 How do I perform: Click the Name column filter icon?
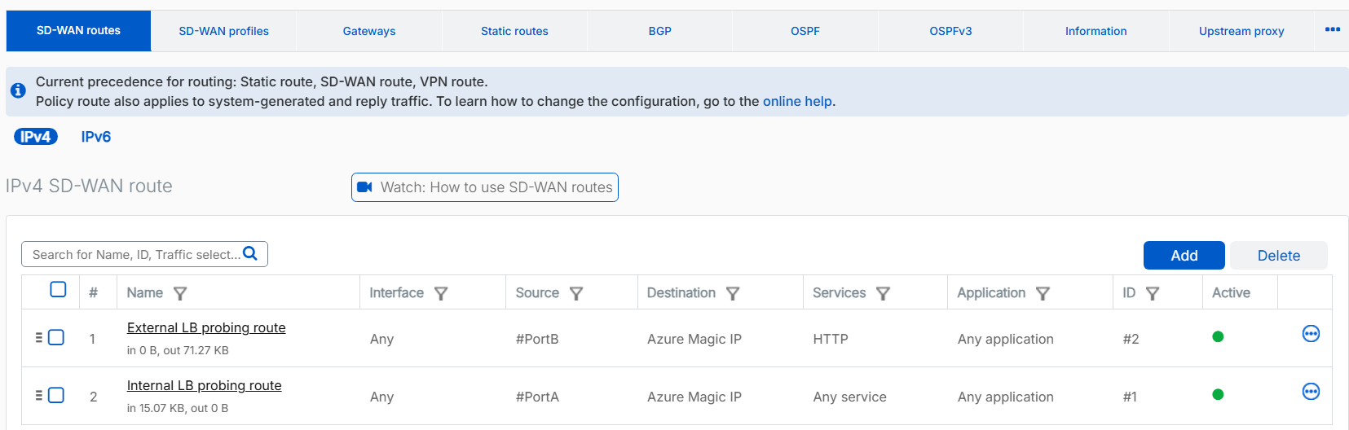click(180, 293)
